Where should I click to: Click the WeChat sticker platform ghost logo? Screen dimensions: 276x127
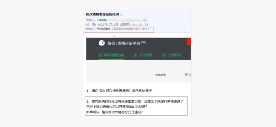coord(101,43)
